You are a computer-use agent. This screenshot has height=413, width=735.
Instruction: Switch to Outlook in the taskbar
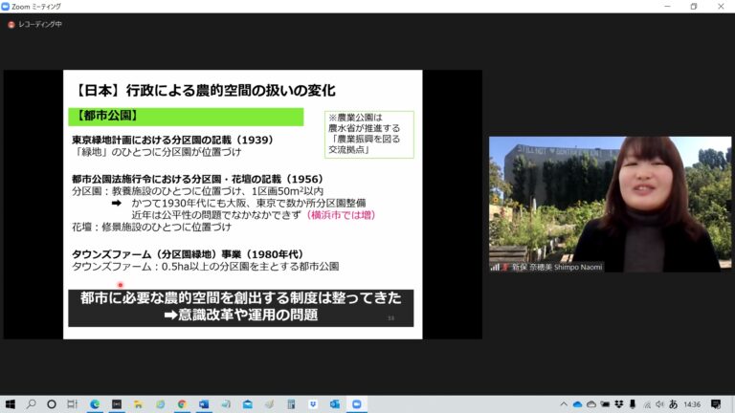[x=335, y=404]
